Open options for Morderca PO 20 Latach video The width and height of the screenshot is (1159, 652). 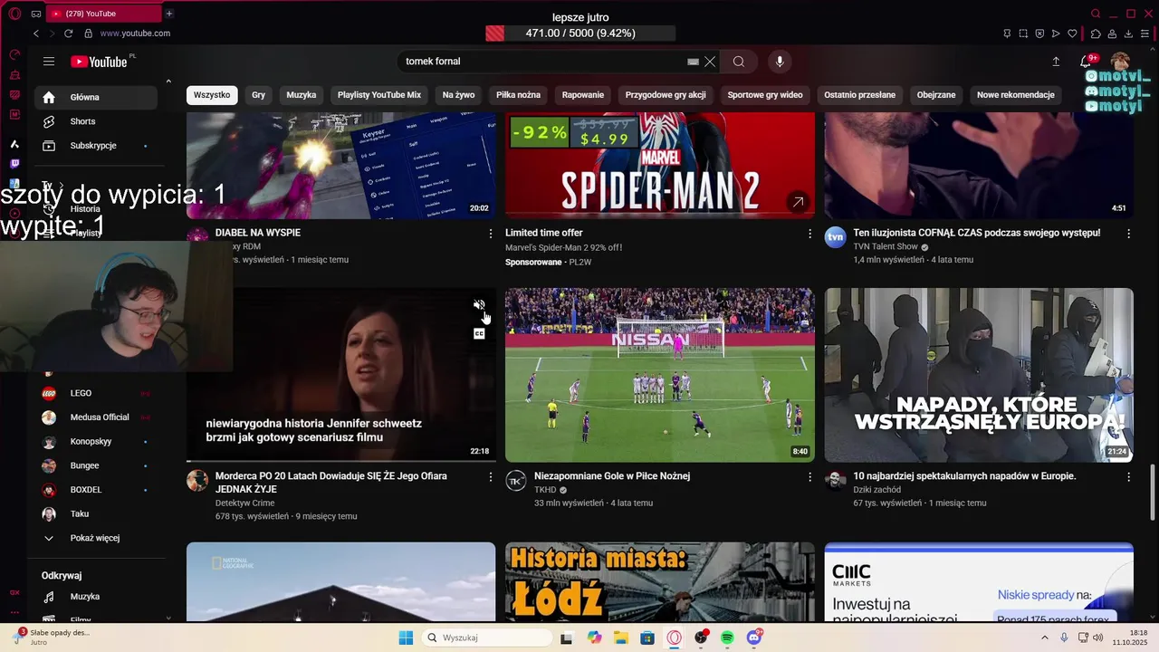[x=491, y=477]
